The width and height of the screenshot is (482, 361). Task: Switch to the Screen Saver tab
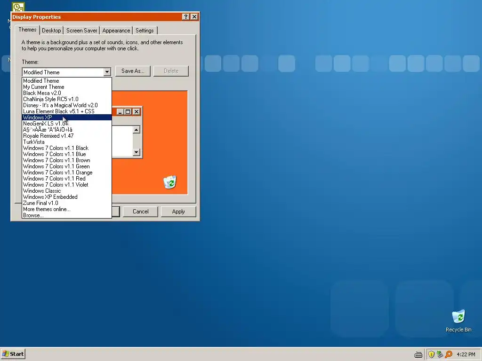(x=82, y=31)
